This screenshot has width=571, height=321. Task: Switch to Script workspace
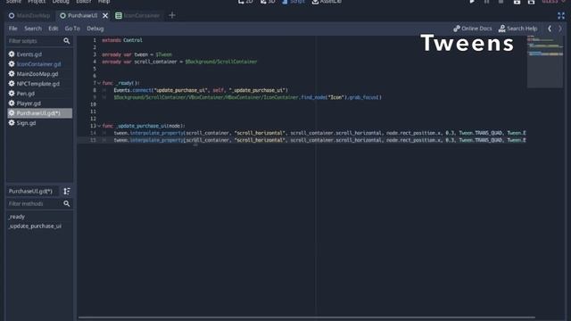294,2
